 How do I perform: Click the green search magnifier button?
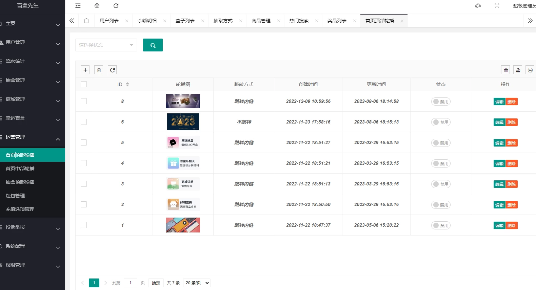point(153,45)
